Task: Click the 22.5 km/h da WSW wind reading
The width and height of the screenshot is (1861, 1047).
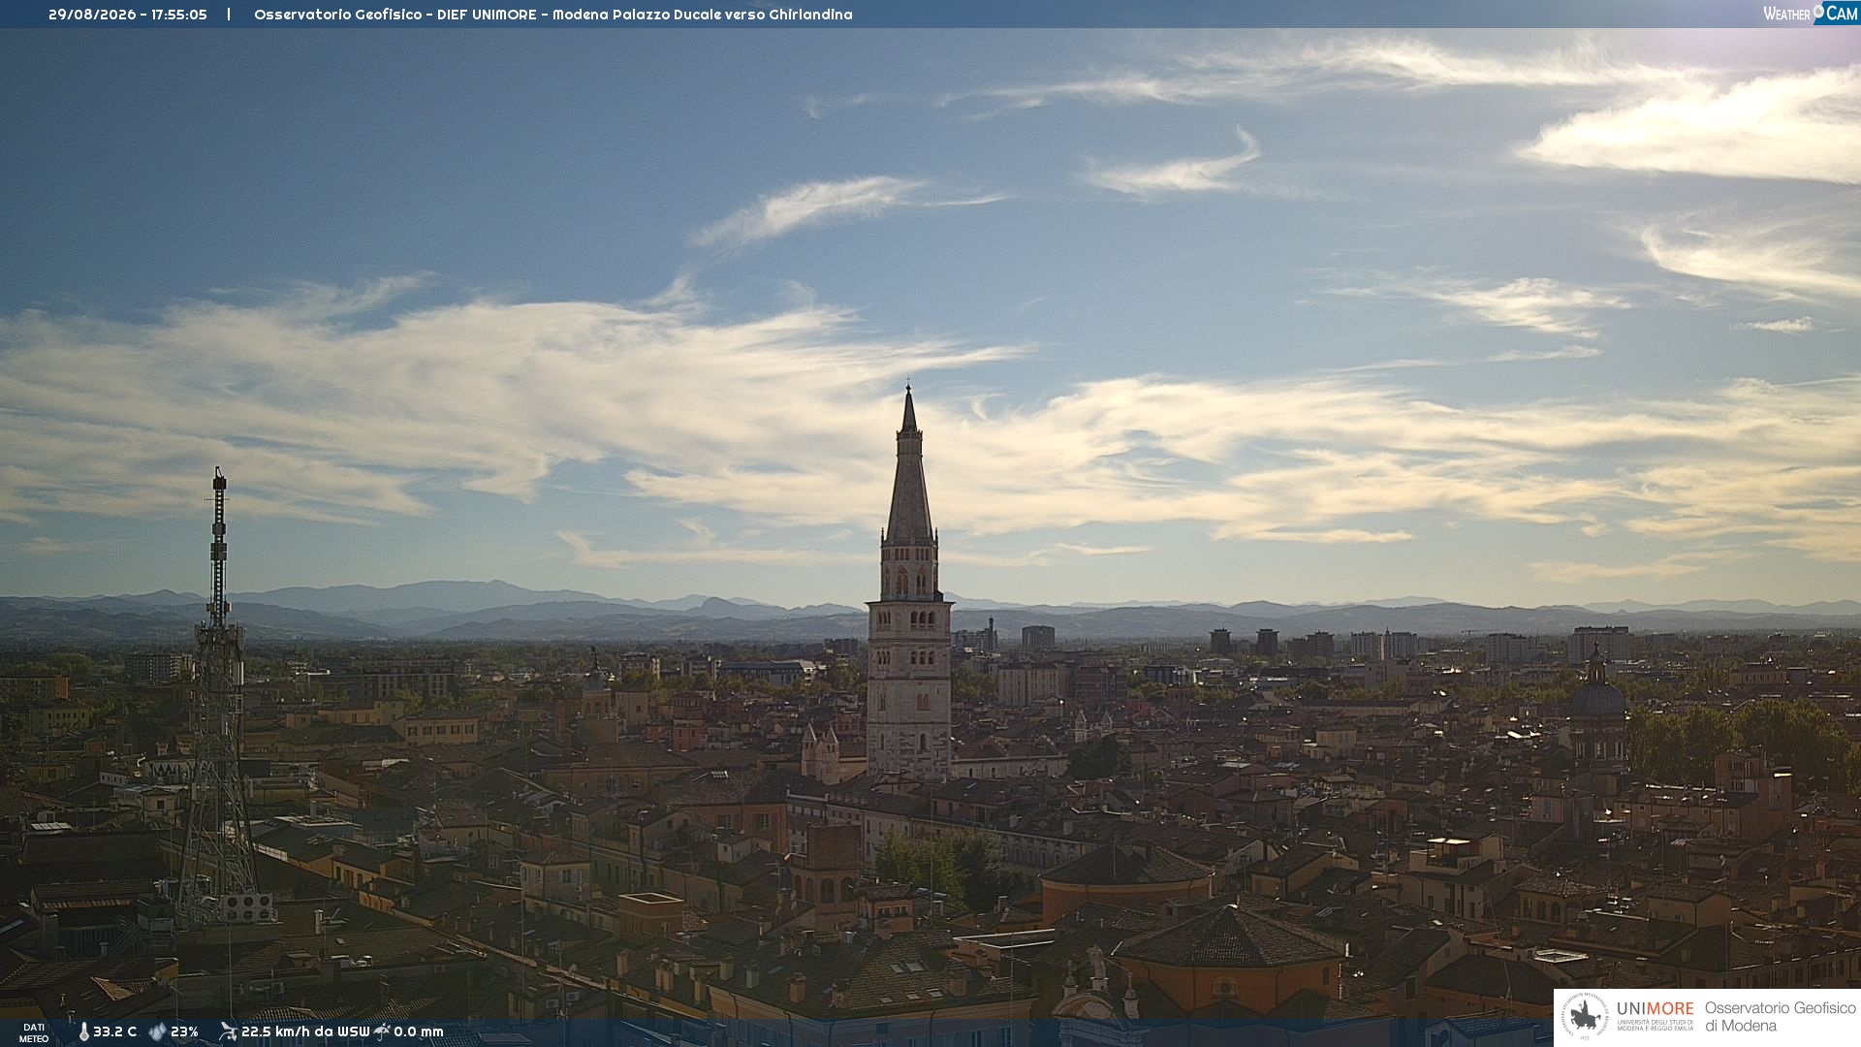Action: click(x=305, y=1031)
